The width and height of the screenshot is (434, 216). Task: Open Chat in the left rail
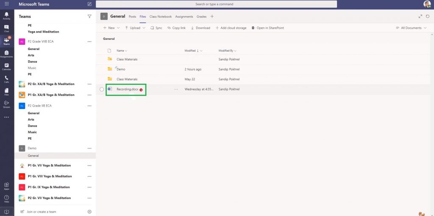pos(7,28)
